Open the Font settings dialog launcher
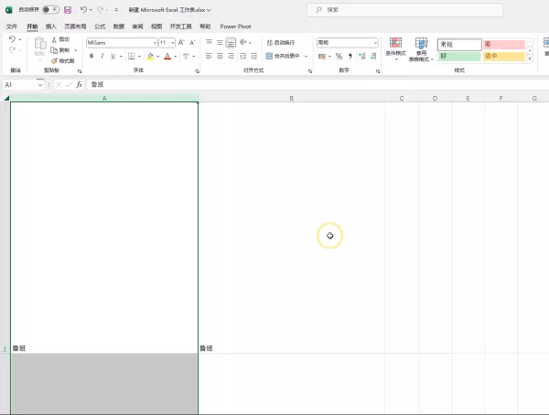The height and width of the screenshot is (415, 549). pos(197,71)
